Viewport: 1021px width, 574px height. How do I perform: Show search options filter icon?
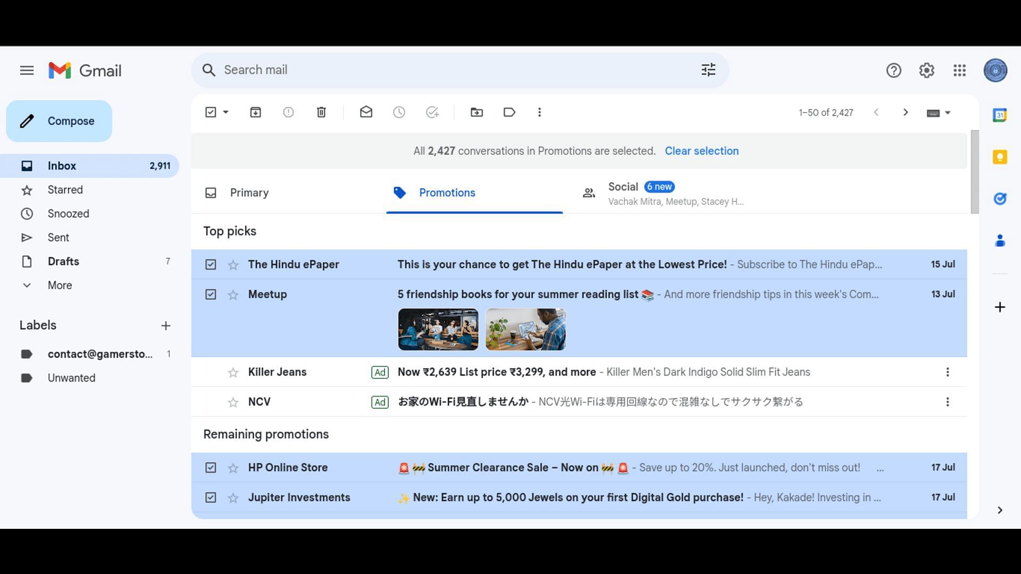click(x=708, y=70)
